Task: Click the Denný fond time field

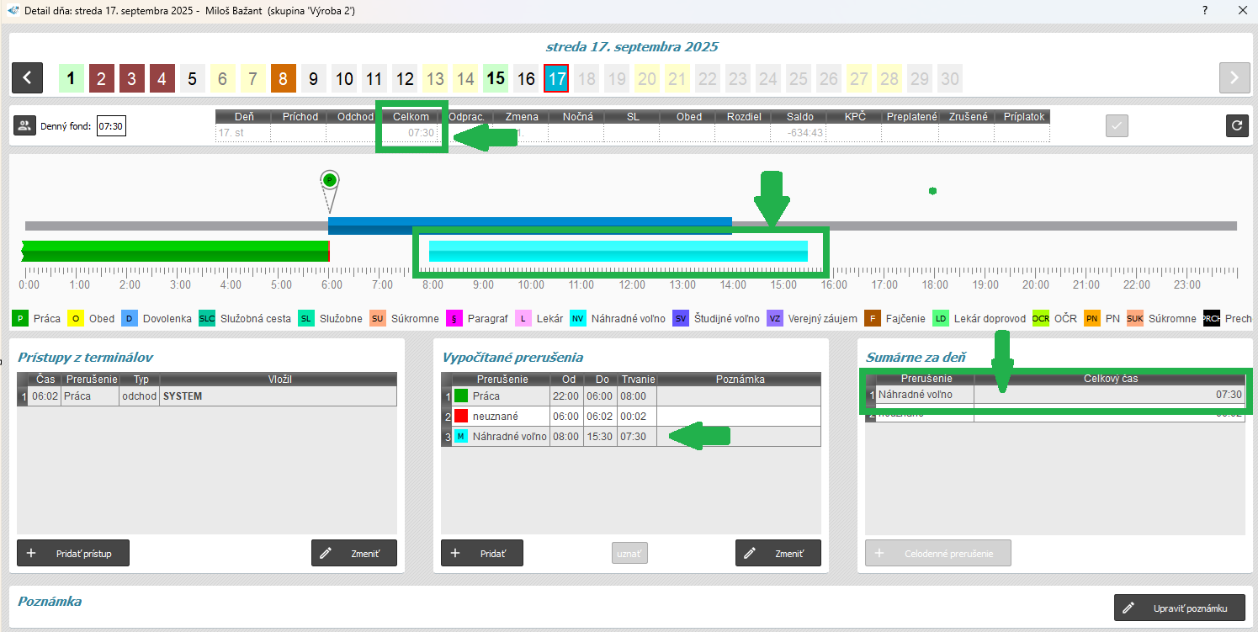Action: (111, 127)
